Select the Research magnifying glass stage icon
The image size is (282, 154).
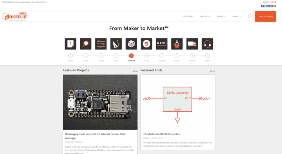tap(86, 44)
